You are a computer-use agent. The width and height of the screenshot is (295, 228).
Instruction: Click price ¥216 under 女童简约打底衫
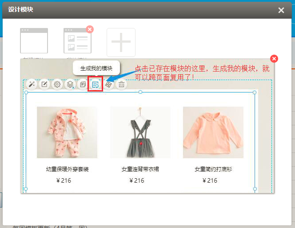[210, 180]
